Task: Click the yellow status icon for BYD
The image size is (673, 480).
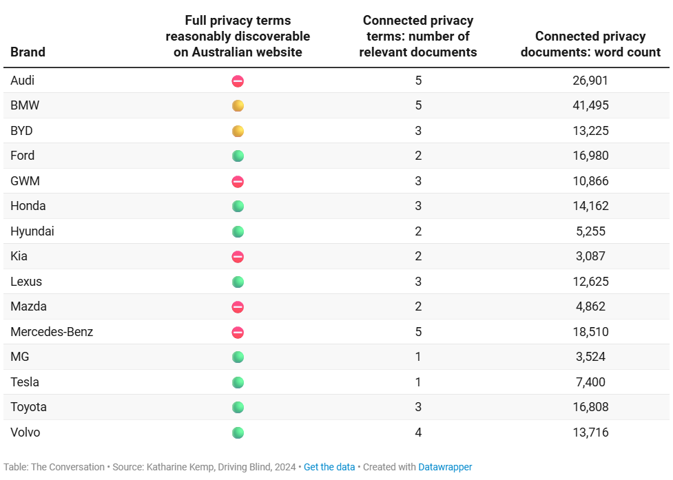Action: click(x=238, y=131)
